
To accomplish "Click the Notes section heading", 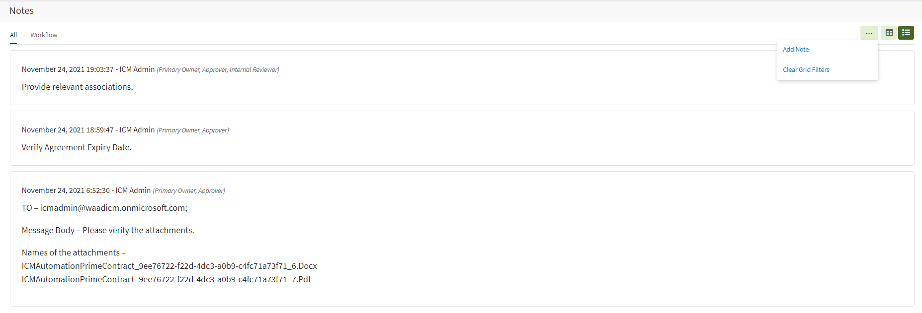I will point(21,10).
